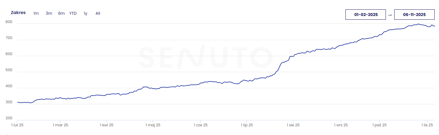Image resolution: width=439 pixels, height=135 pixels.
Task: Select the 1m range button
Action: [36, 13]
